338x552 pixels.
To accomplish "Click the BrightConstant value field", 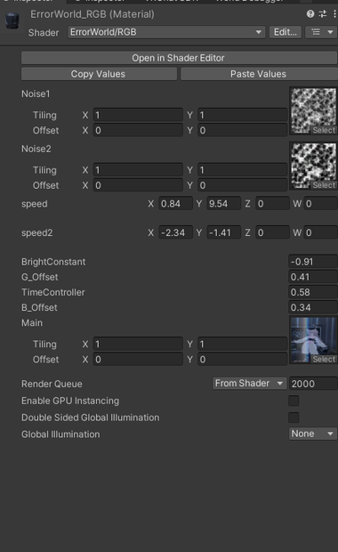I will click(313, 262).
